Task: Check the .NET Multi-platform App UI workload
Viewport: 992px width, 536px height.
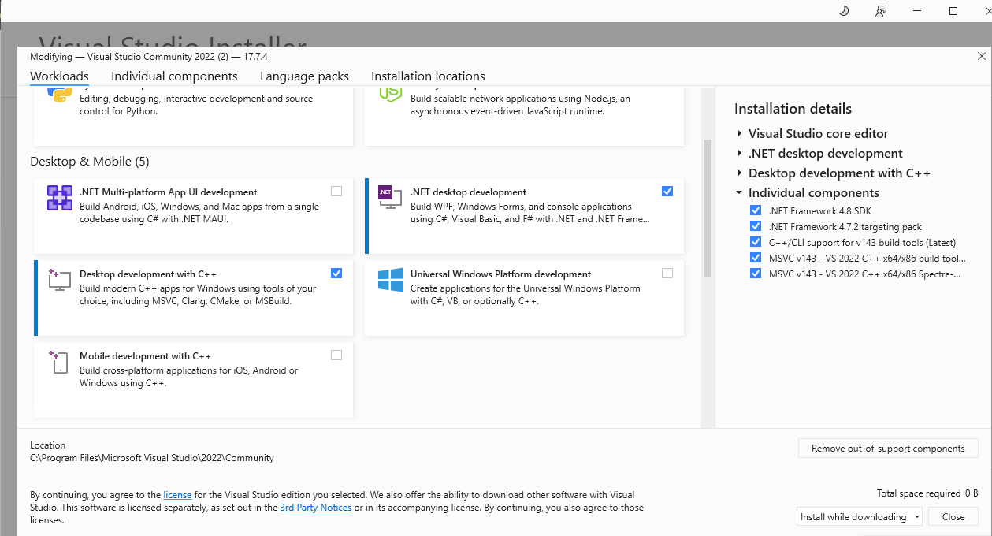Action: [336, 191]
